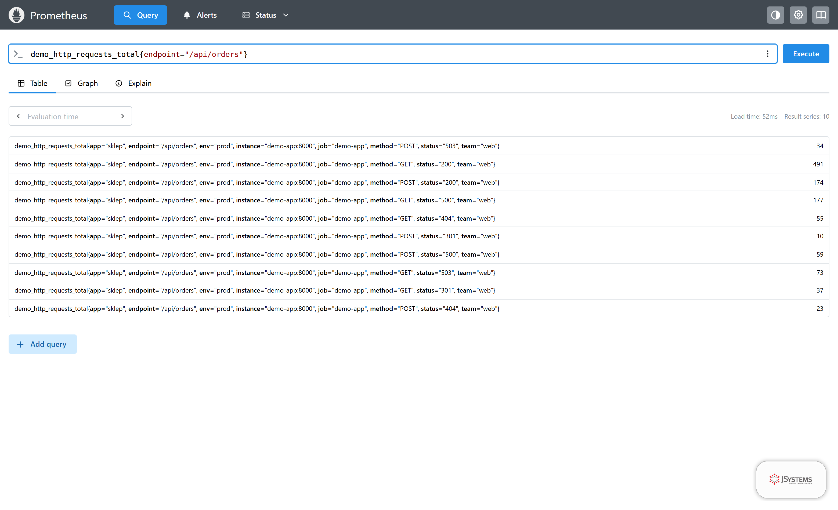
Task: Select the GET status="404" series row
Action: click(419, 218)
